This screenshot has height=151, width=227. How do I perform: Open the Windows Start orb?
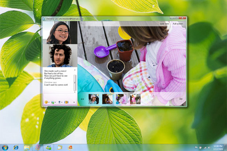coord(5,148)
